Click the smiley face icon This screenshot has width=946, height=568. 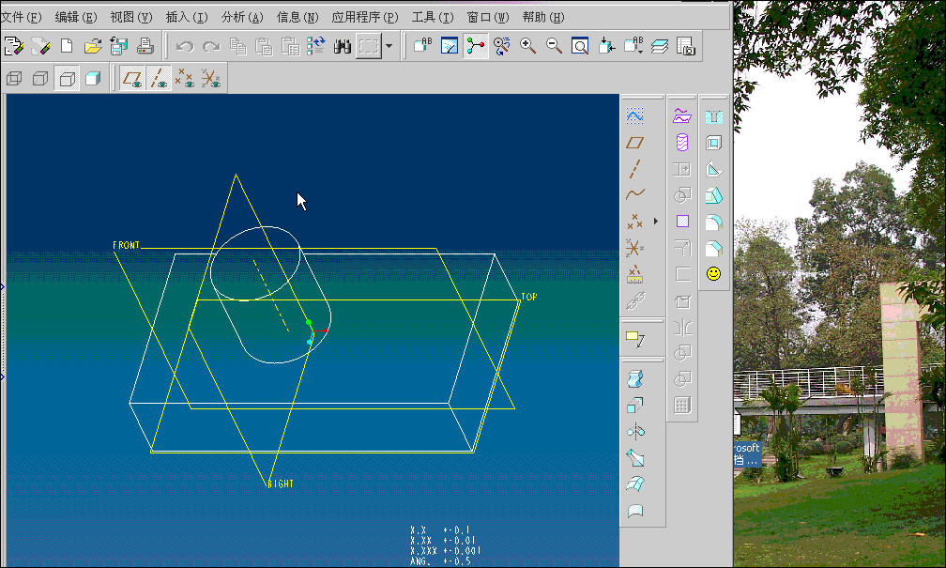[x=713, y=273]
